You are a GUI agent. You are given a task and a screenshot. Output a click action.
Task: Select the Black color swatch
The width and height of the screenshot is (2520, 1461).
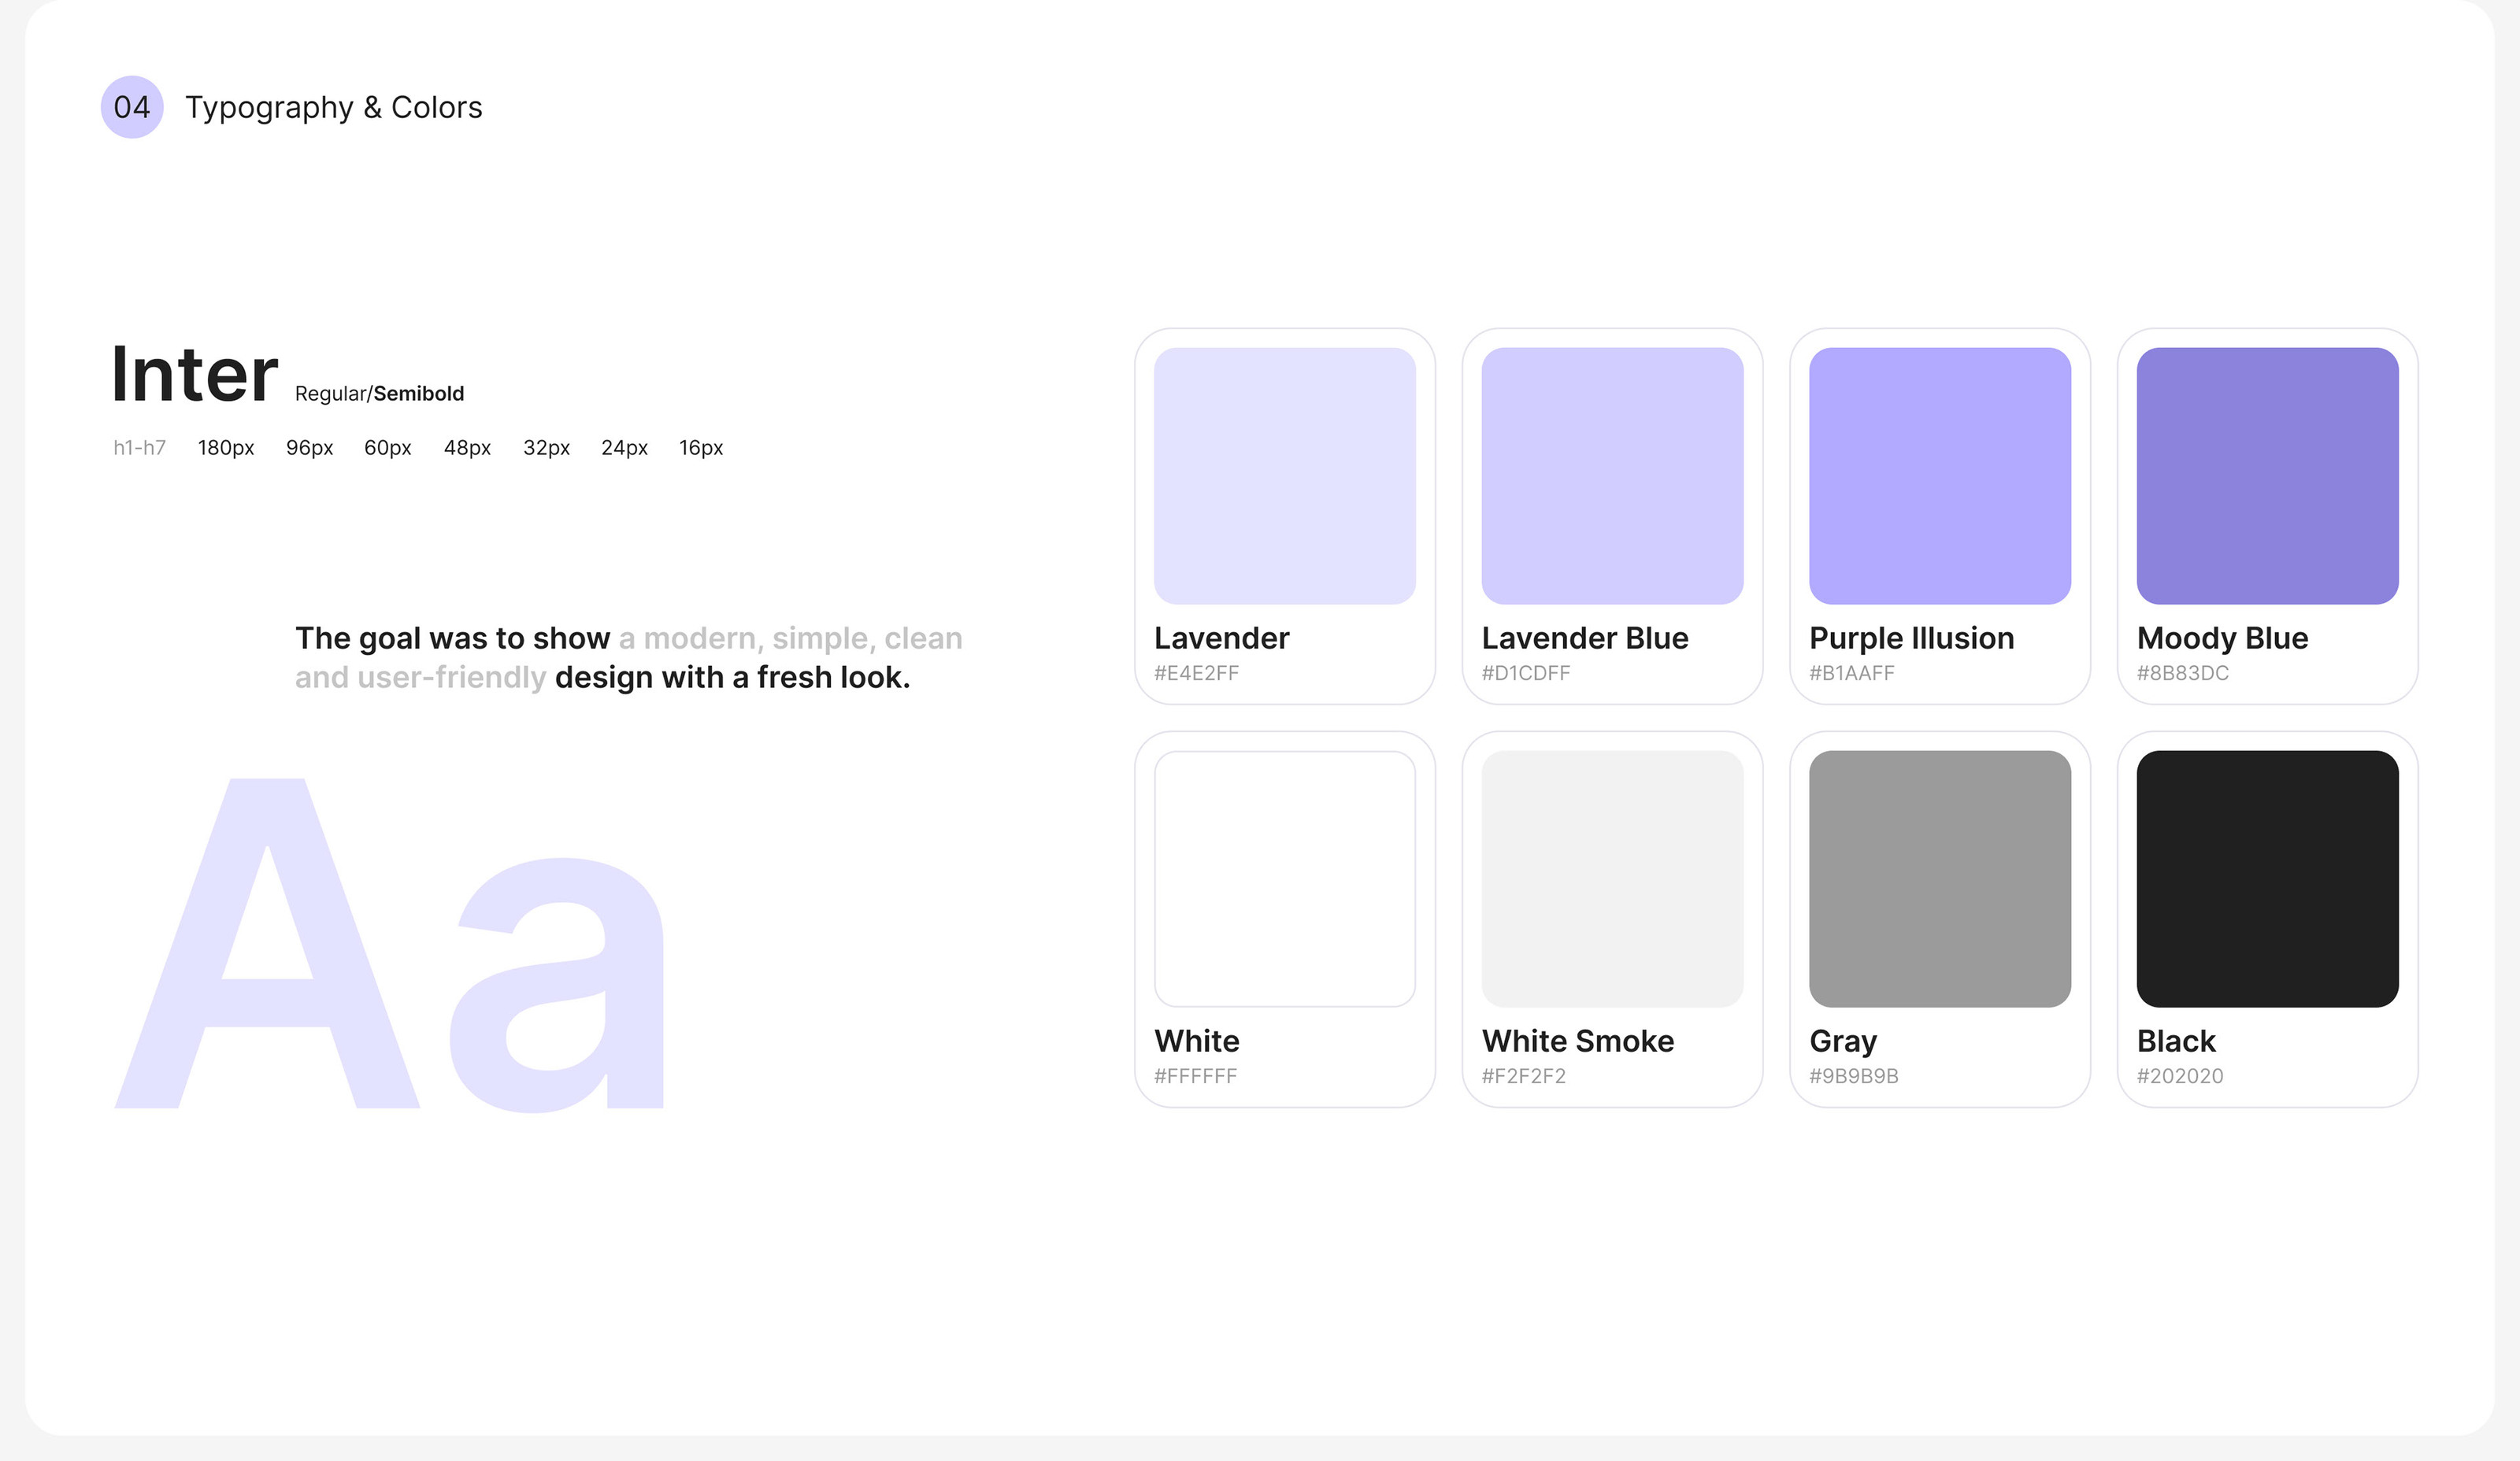[2267, 878]
